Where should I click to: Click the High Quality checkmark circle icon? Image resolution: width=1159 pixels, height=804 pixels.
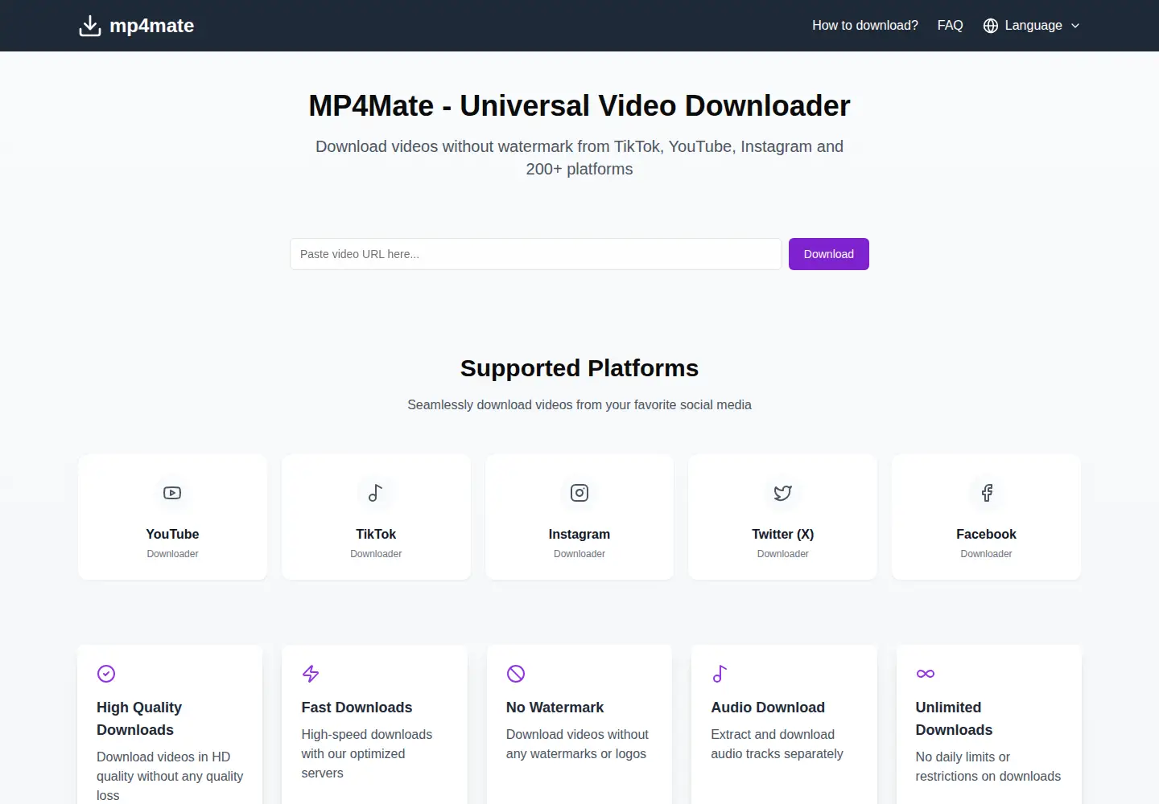click(106, 674)
